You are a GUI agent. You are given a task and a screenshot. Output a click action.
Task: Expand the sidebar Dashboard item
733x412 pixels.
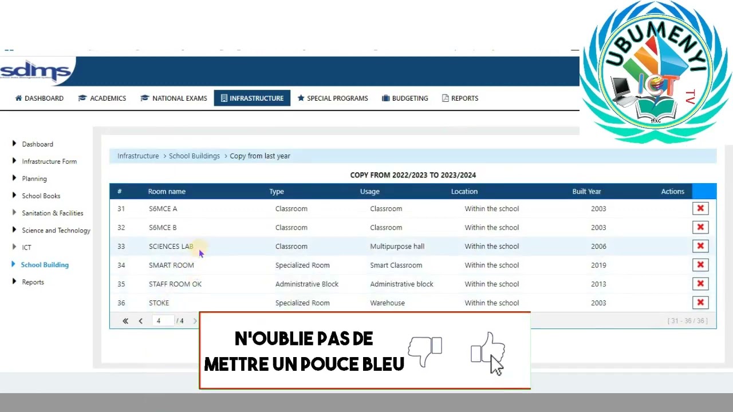[x=37, y=144]
